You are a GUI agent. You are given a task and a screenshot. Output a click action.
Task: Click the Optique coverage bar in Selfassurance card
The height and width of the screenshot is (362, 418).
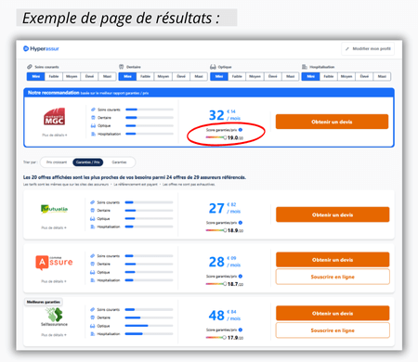pyautogui.click(x=149, y=326)
